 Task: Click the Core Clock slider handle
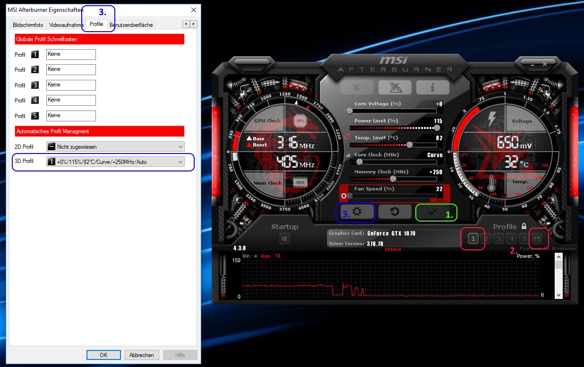[359, 162]
